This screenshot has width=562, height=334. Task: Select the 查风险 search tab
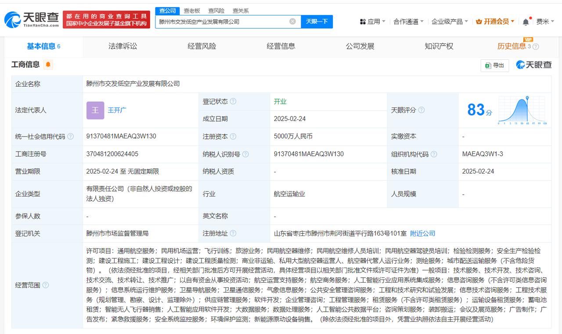pos(216,11)
